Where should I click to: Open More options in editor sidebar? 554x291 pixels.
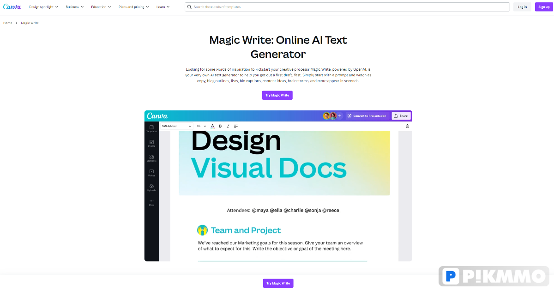(x=151, y=202)
